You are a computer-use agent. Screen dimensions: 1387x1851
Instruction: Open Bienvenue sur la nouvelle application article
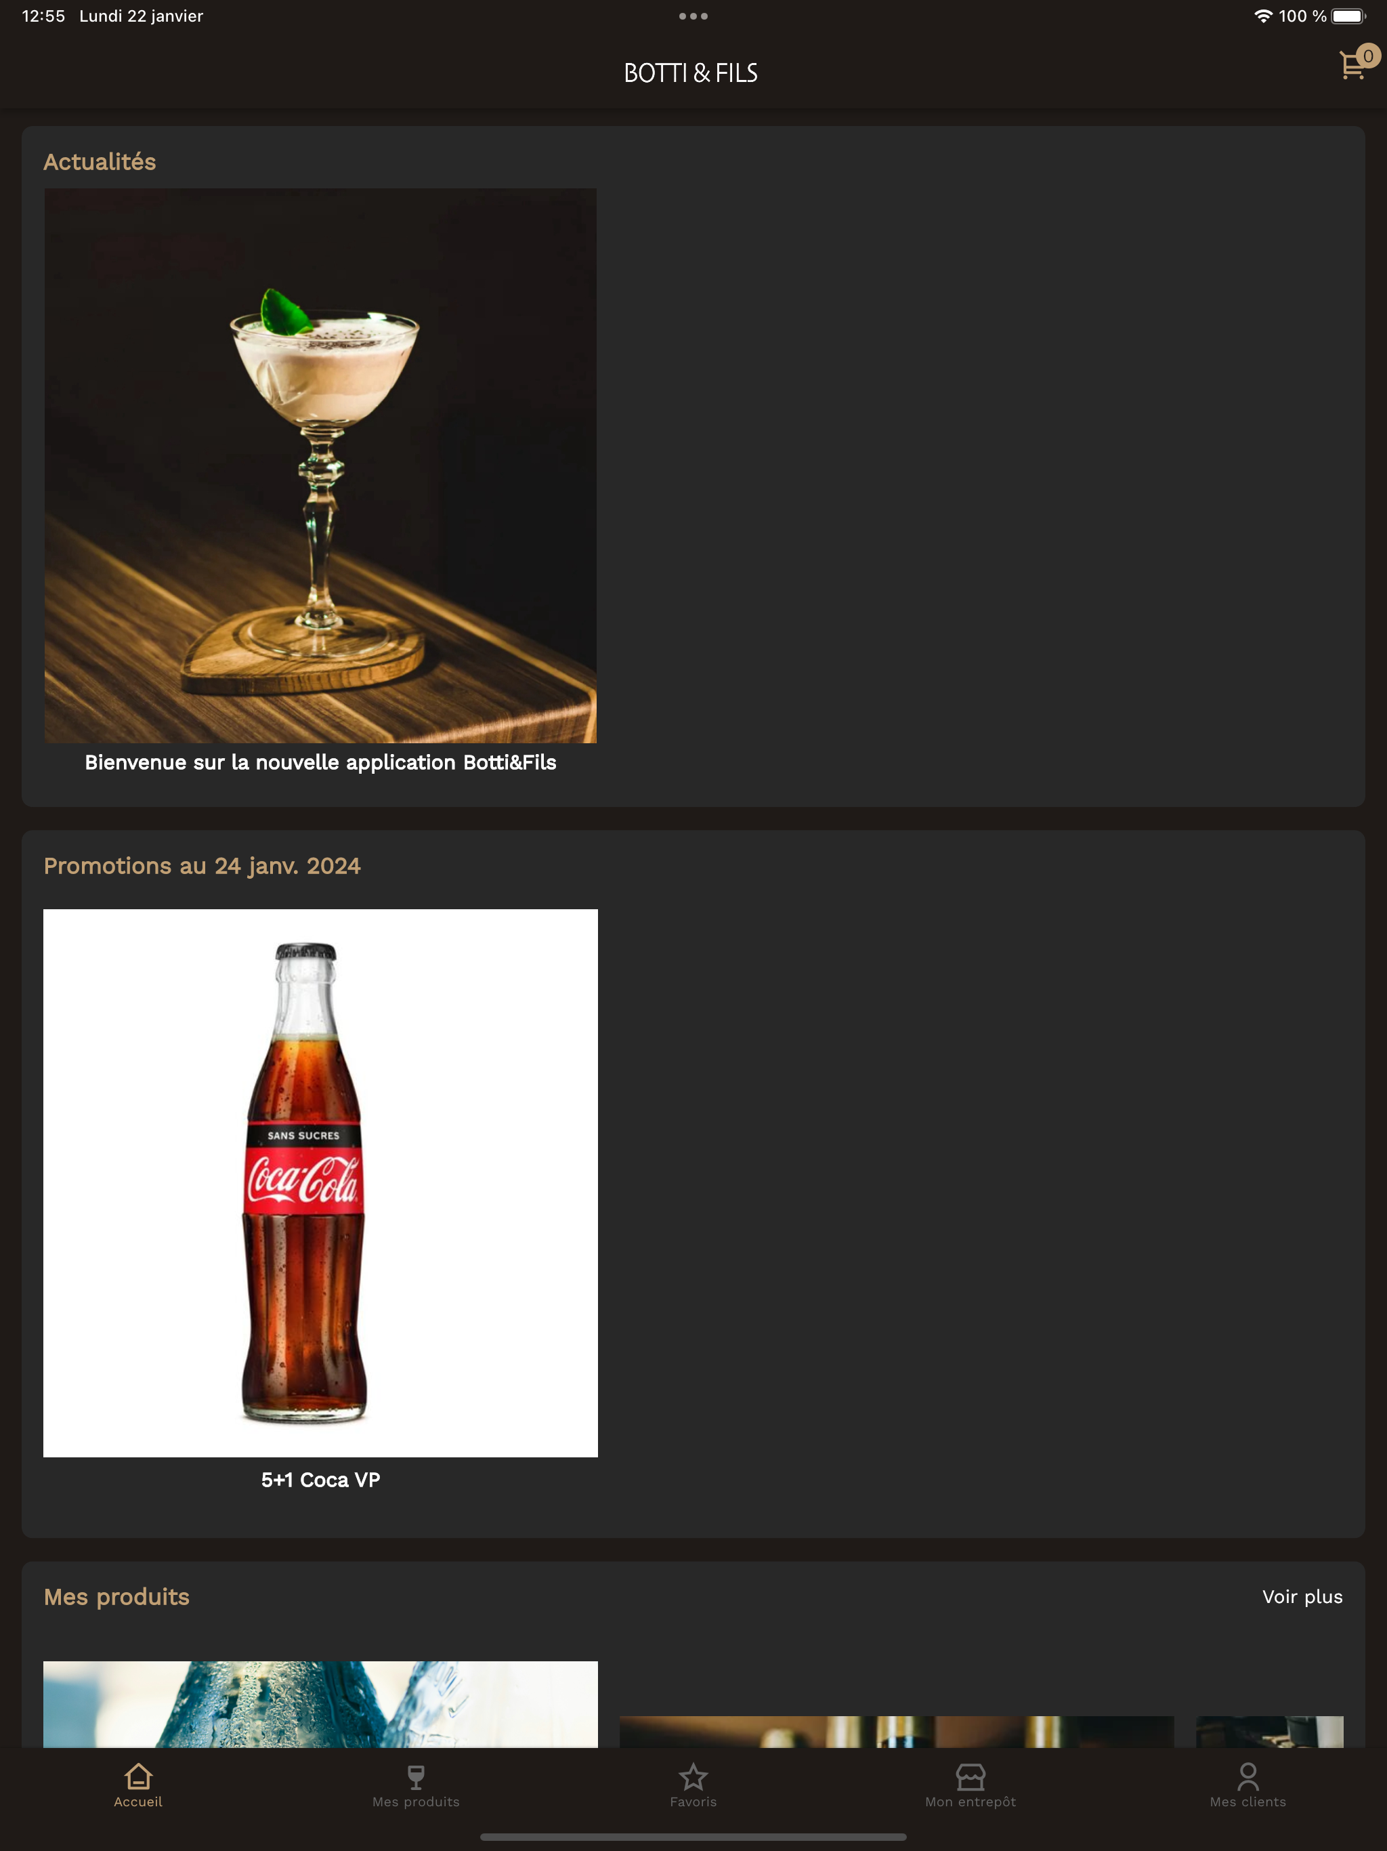click(x=320, y=762)
